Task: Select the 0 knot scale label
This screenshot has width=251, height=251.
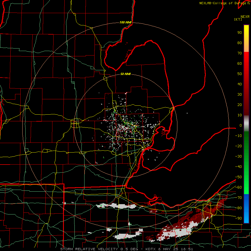Action: pos(241,125)
